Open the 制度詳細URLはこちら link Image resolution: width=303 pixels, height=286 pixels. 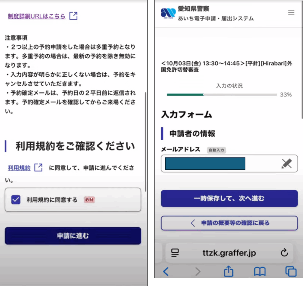[36, 16]
